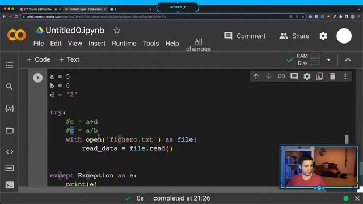Click the Share button
This screenshot has height=204, width=363.
coord(294,36)
